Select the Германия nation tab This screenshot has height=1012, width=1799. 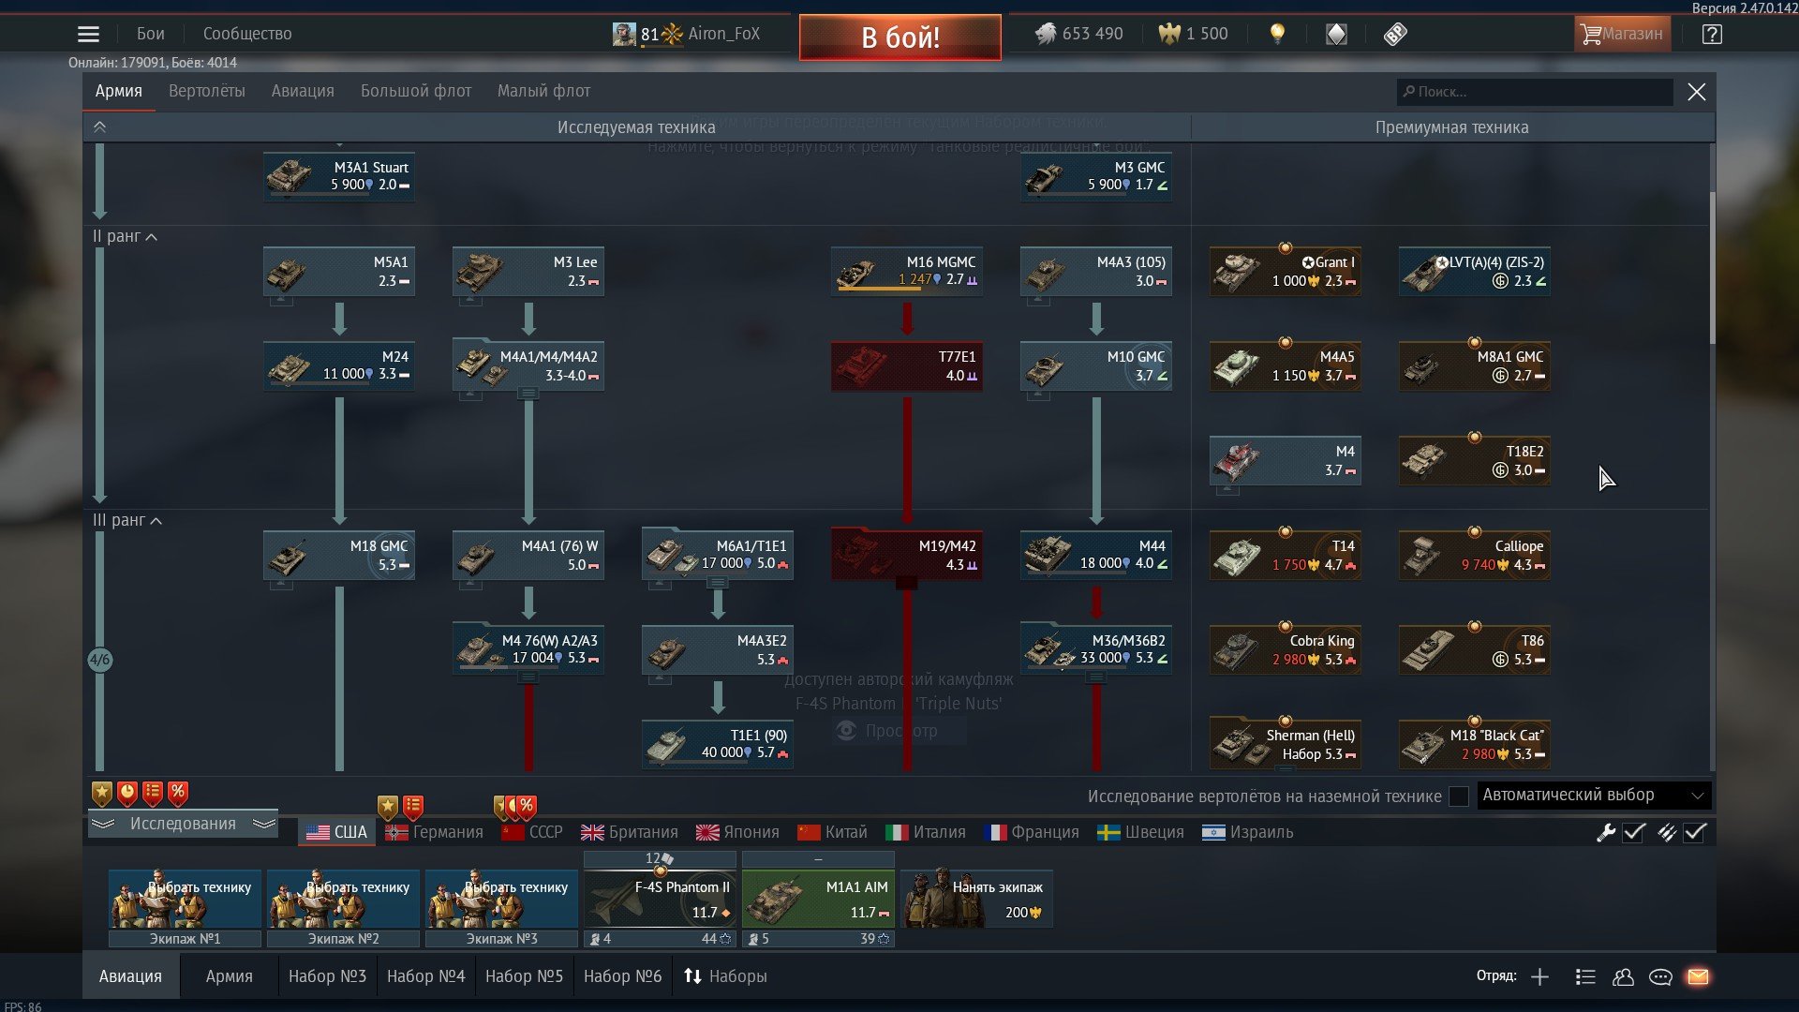tap(435, 832)
